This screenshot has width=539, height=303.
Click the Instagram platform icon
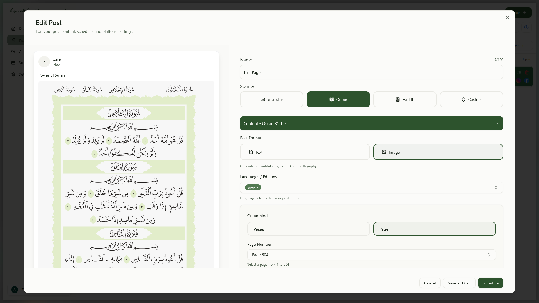point(519,81)
